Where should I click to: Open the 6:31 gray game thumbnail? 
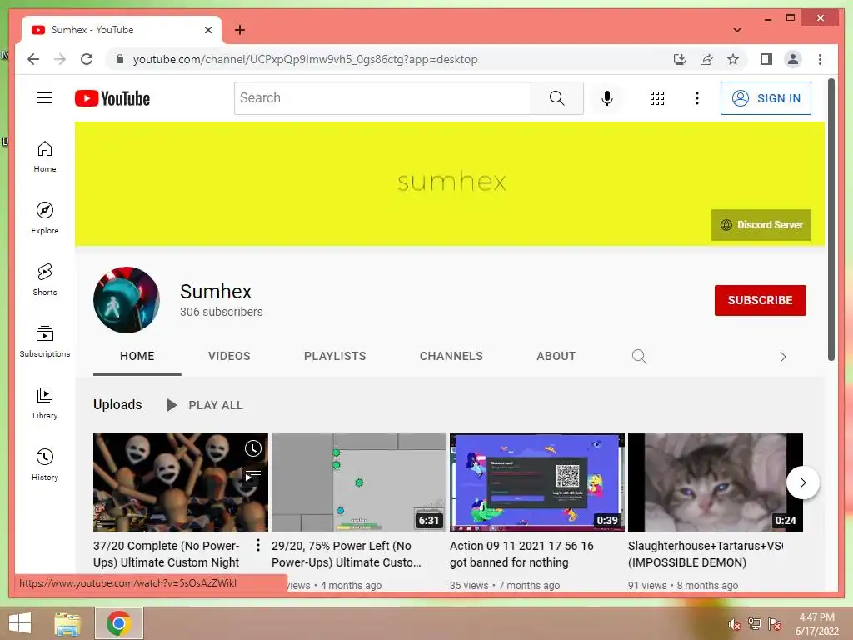[x=358, y=482]
